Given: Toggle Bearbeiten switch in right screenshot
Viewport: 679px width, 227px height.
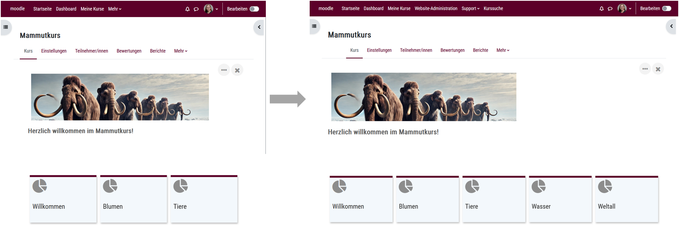Looking at the screenshot, I should point(667,9).
